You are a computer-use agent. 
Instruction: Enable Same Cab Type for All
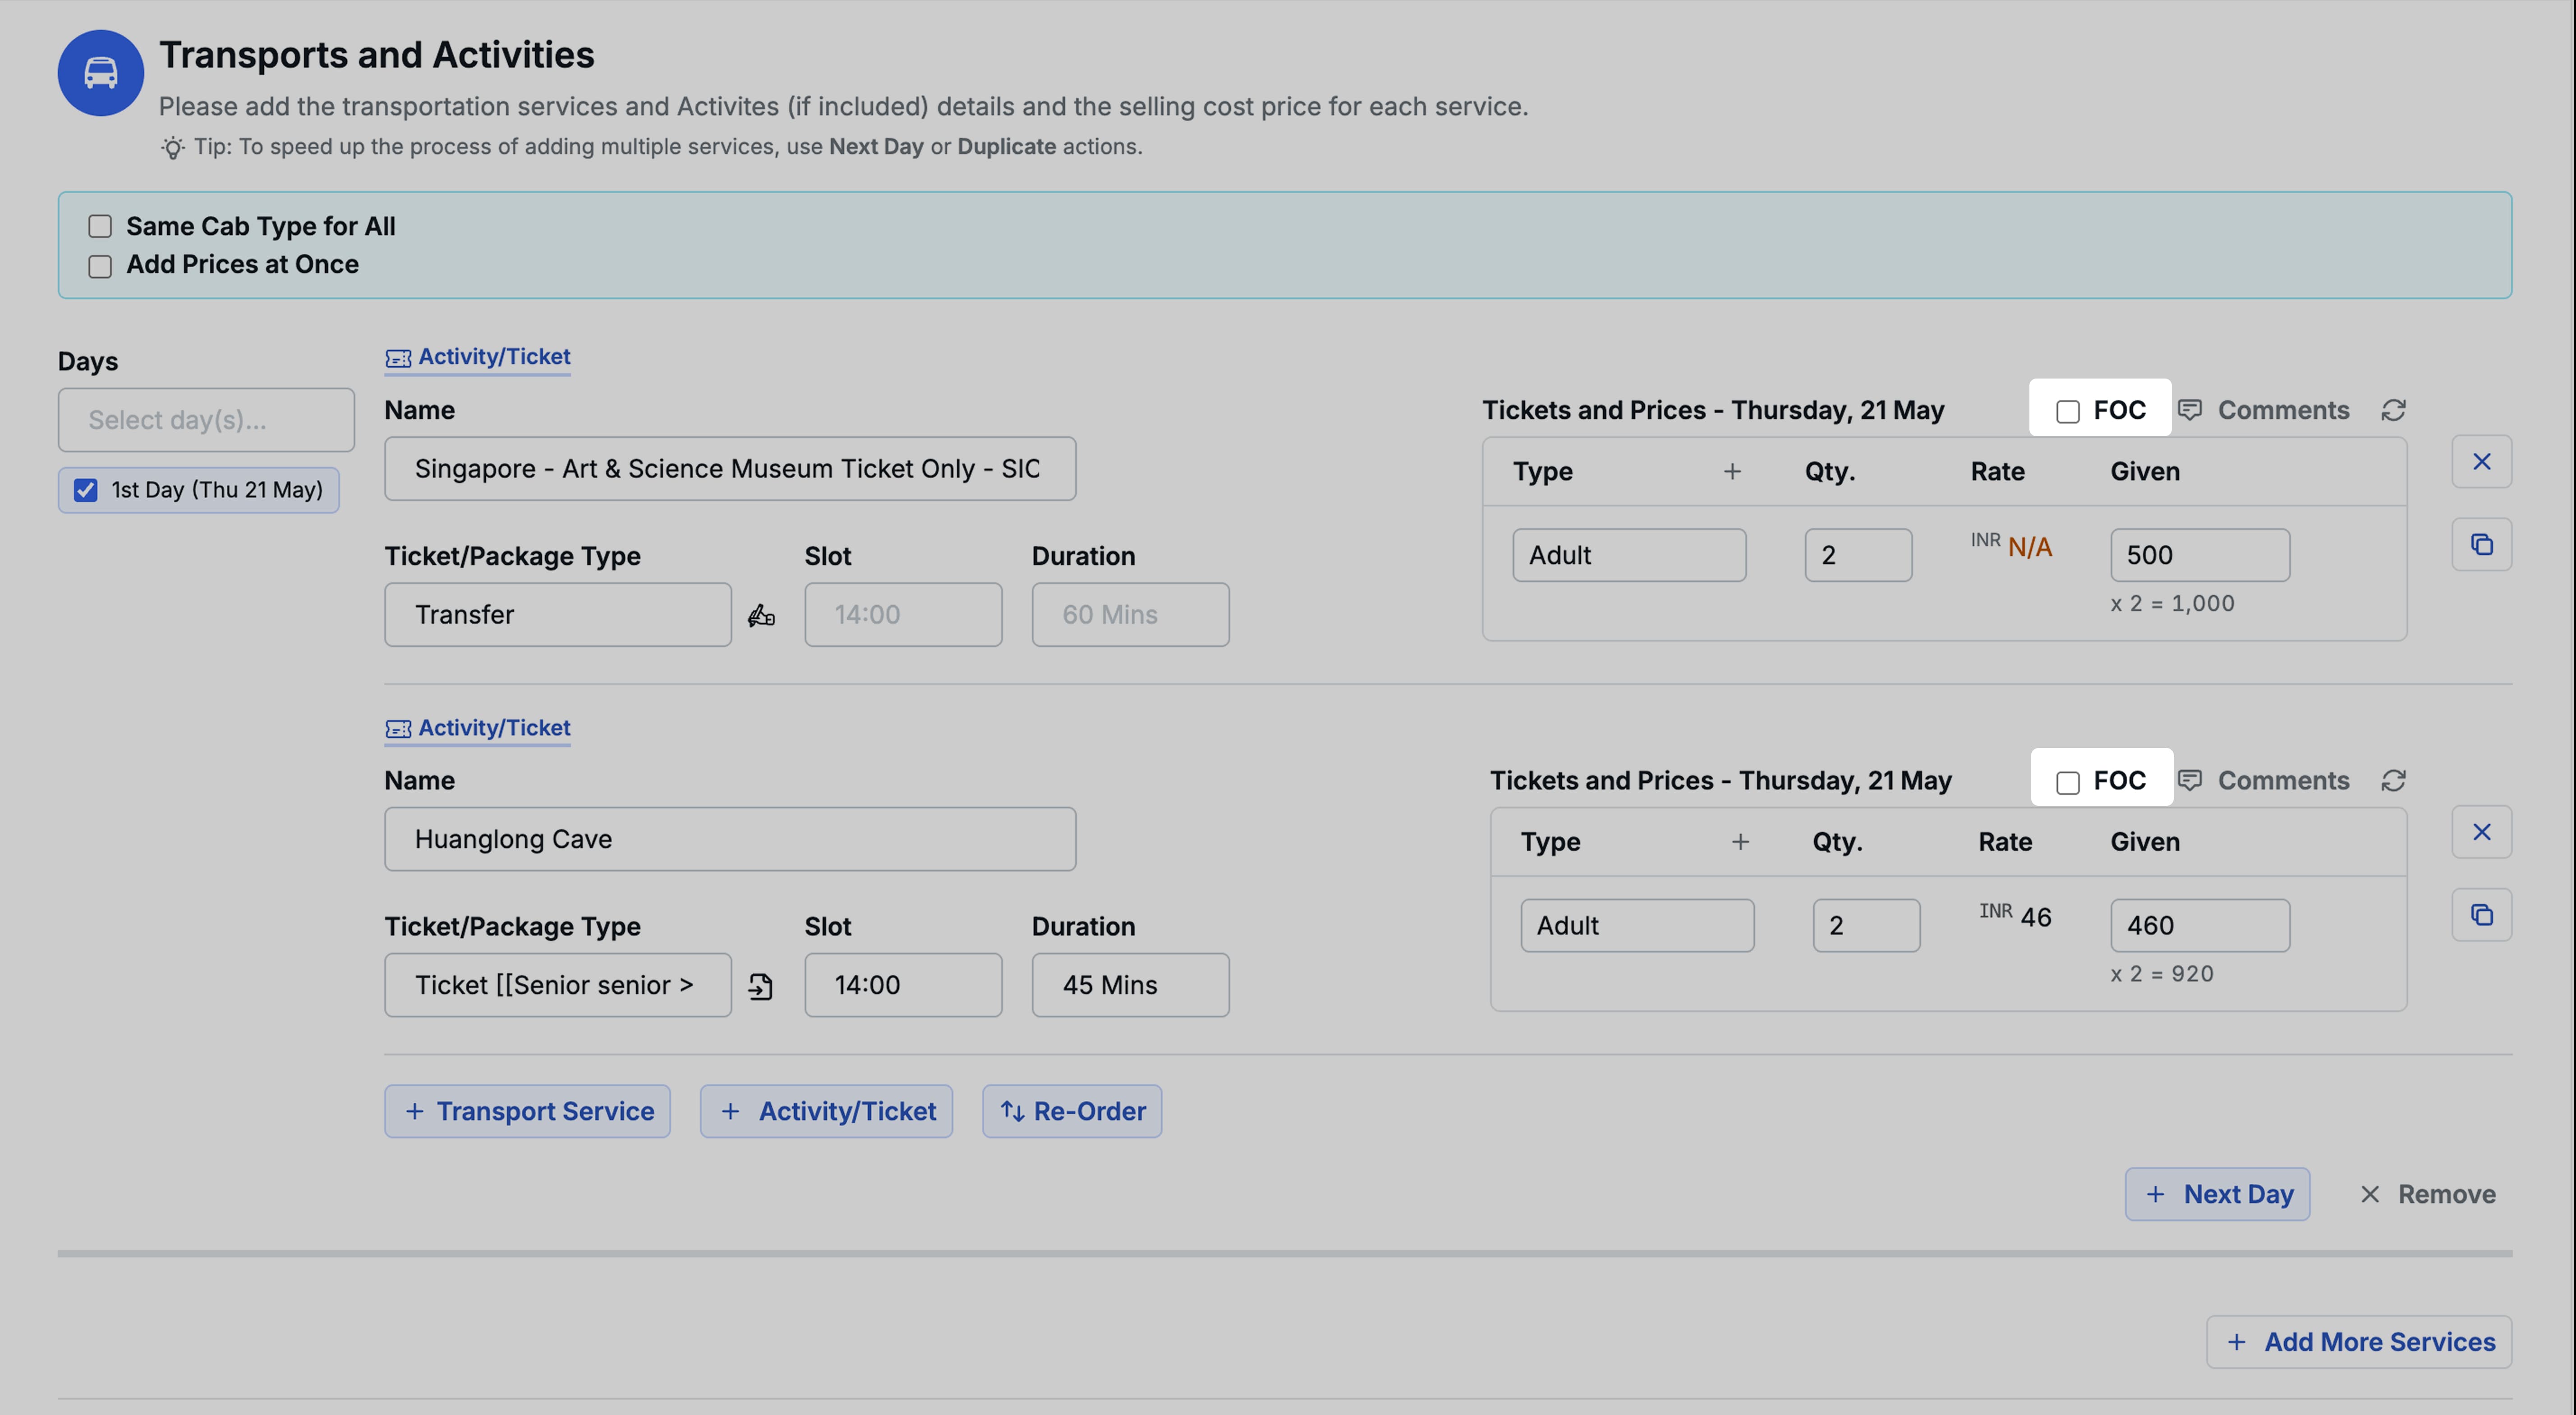click(x=100, y=227)
